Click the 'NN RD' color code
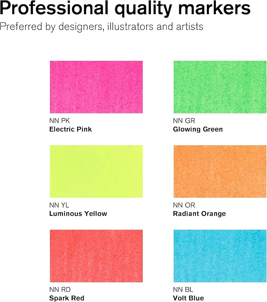Screen dimensions: 267x302 pos(60,290)
